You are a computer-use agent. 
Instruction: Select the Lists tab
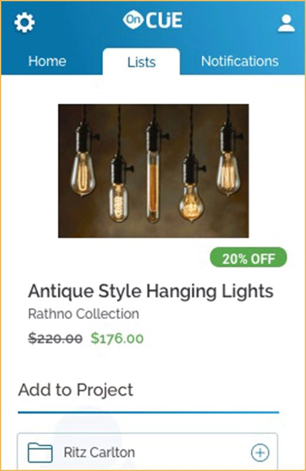coord(141,62)
